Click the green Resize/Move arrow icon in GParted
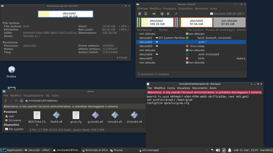This screenshot has width=273, height=153. pyautogui.click(x=154, y=14)
